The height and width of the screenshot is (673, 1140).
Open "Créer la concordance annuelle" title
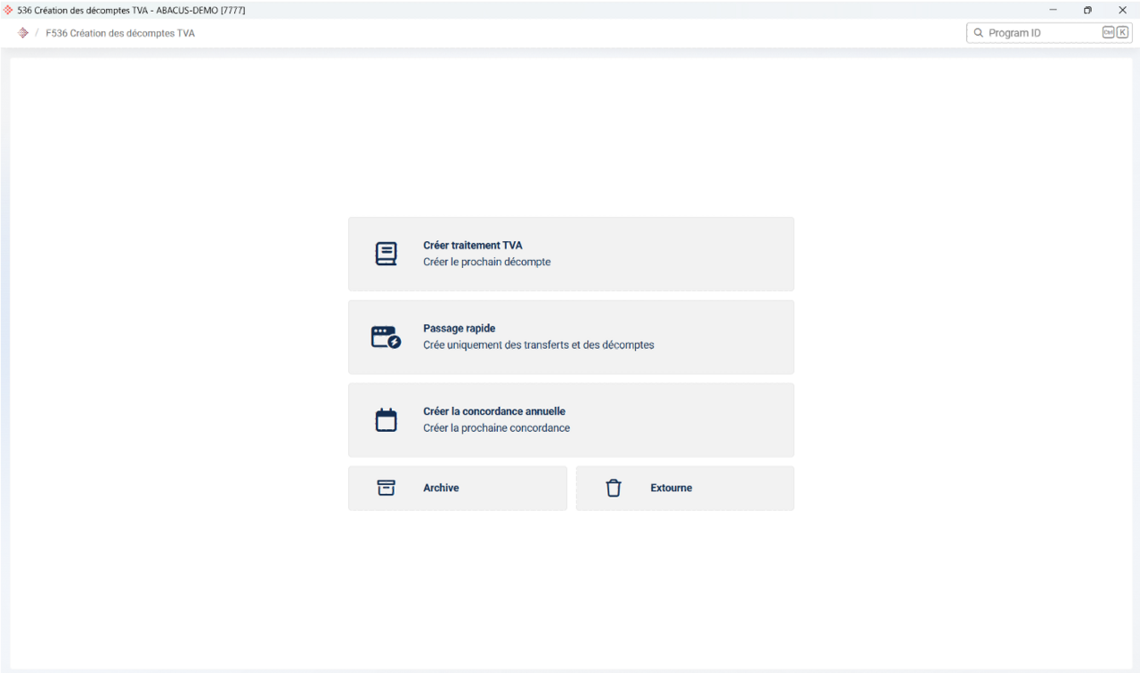pyautogui.click(x=493, y=411)
